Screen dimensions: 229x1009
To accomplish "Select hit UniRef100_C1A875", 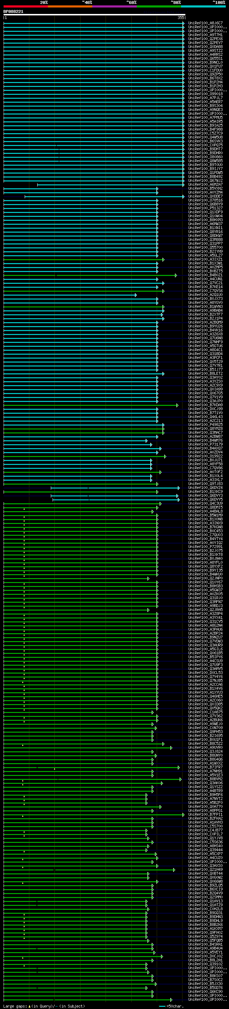I will pyautogui.click(x=205, y=712).
